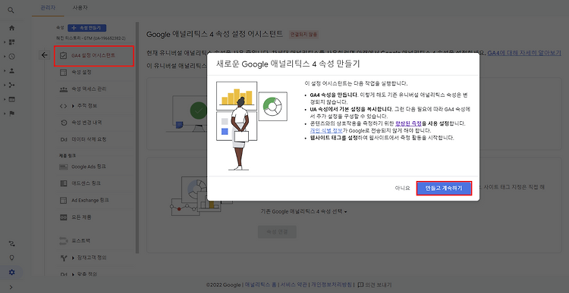This screenshot has height=293, width=569.
Task: Expand the 추적 정보 triangle
Action: pyautogui.click(x=73, y=106)
